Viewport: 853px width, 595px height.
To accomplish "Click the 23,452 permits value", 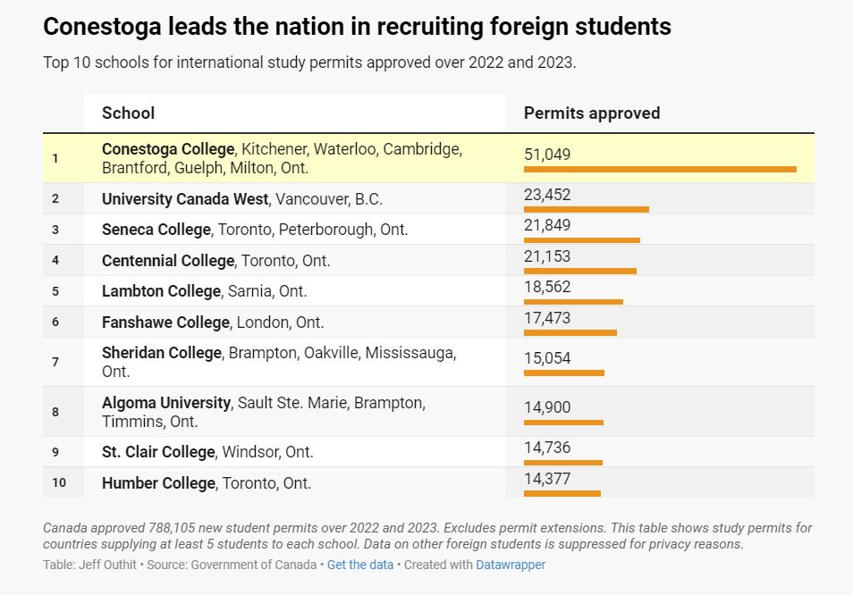I will [547, 195].
